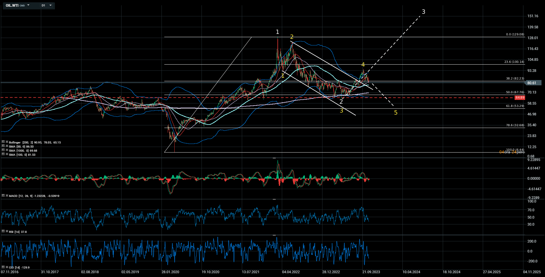Click the 21.09.2023 date on time axis
545x277 pixels.
(371, 272)
